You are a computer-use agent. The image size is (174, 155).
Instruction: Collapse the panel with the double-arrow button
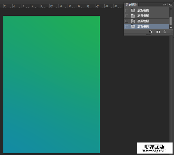(165, 5)
